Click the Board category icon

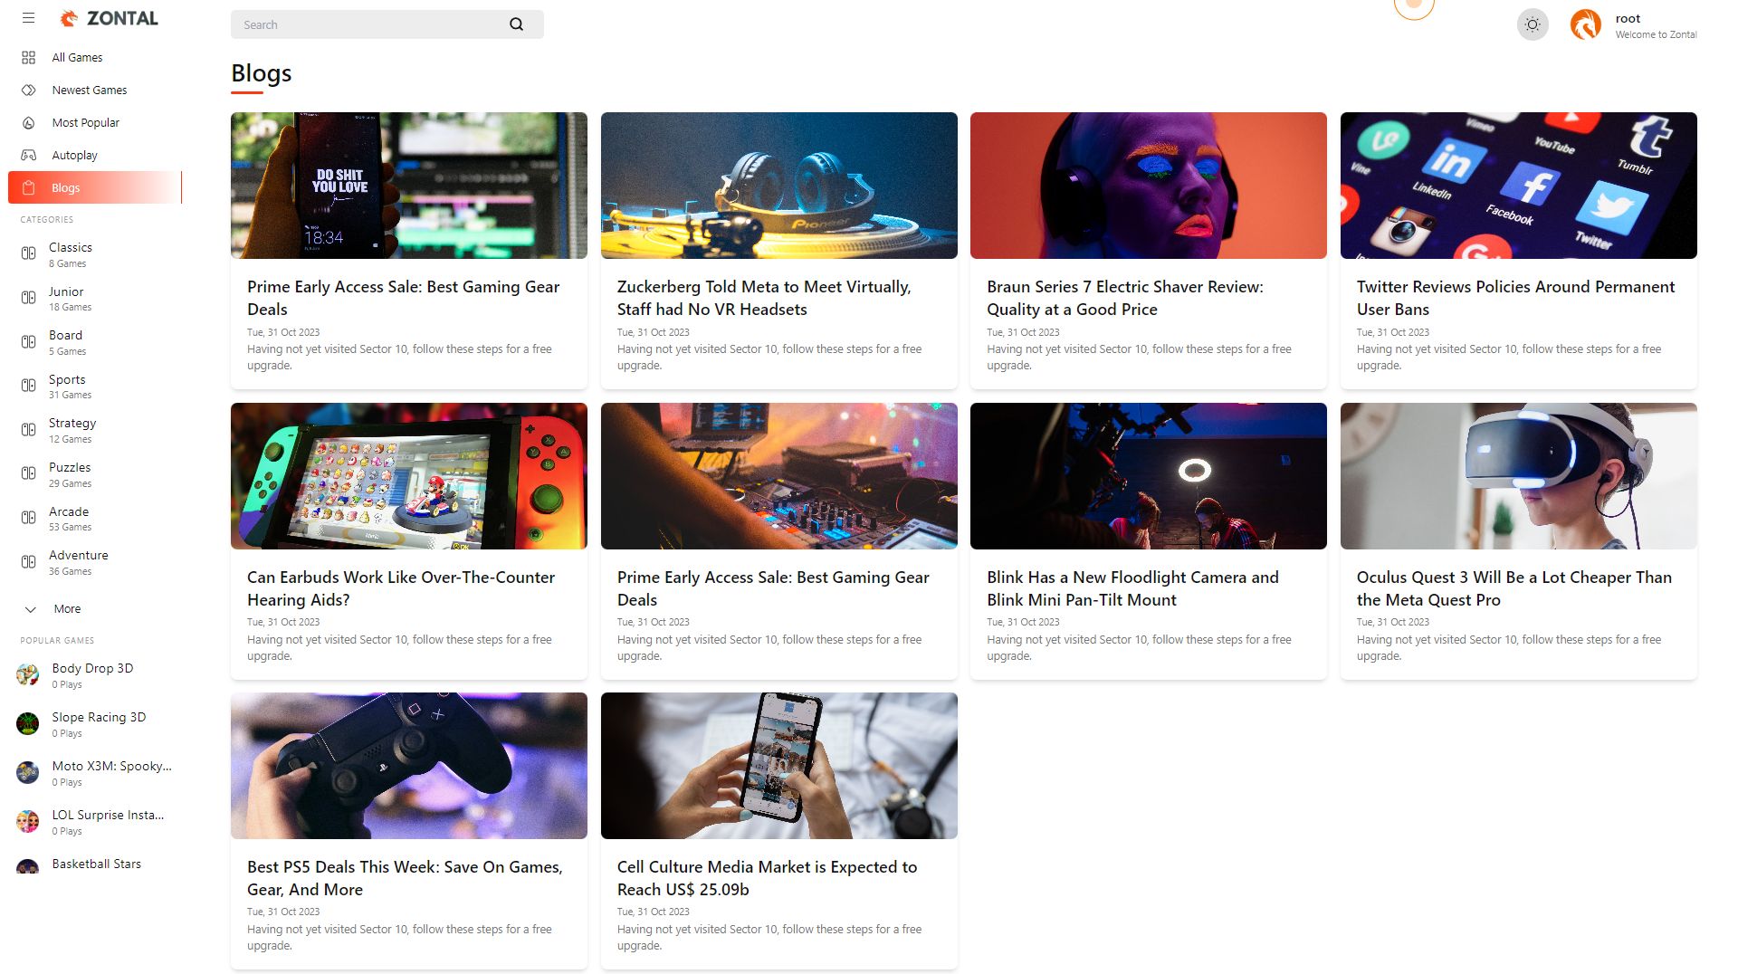point(29,342)
